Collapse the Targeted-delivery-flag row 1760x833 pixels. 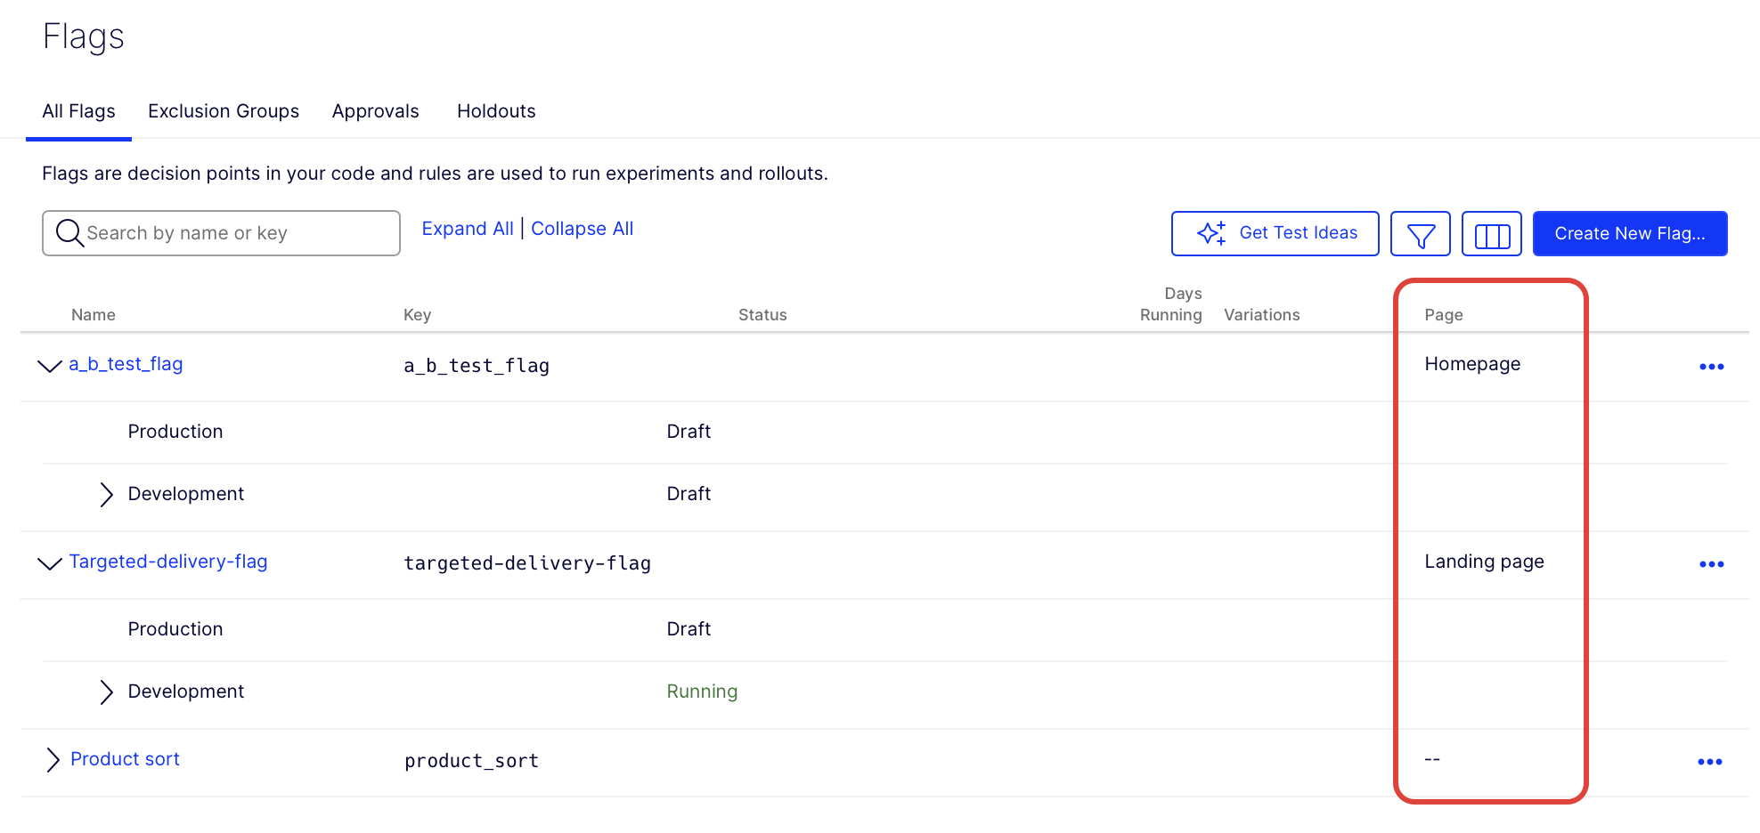pos(50,563)
